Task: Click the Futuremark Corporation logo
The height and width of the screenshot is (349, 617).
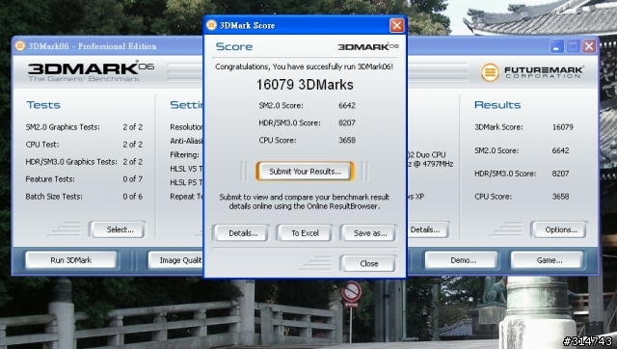Action: pos(532,72)
